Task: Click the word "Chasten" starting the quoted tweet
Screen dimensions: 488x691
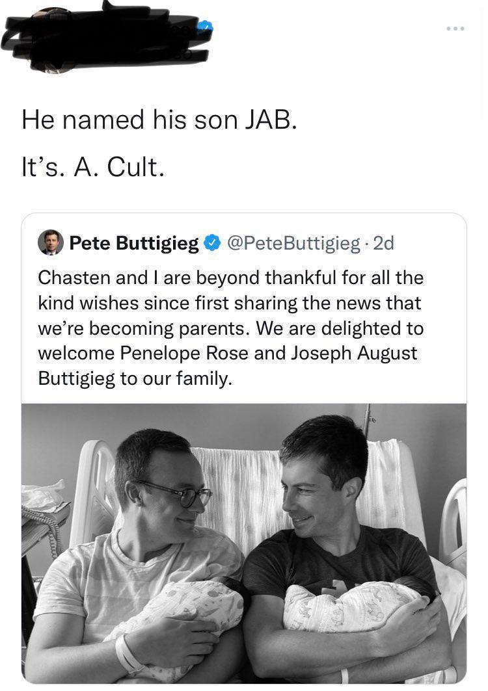Action: [75, 278]
